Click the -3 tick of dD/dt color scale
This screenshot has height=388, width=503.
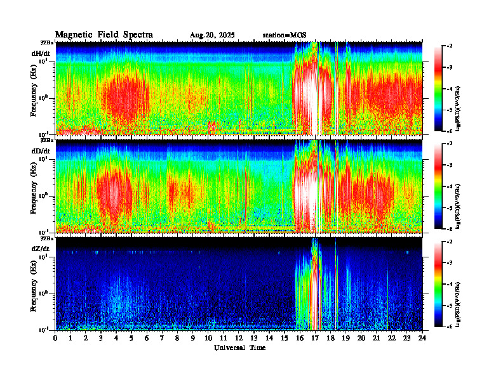pos(450,165)
